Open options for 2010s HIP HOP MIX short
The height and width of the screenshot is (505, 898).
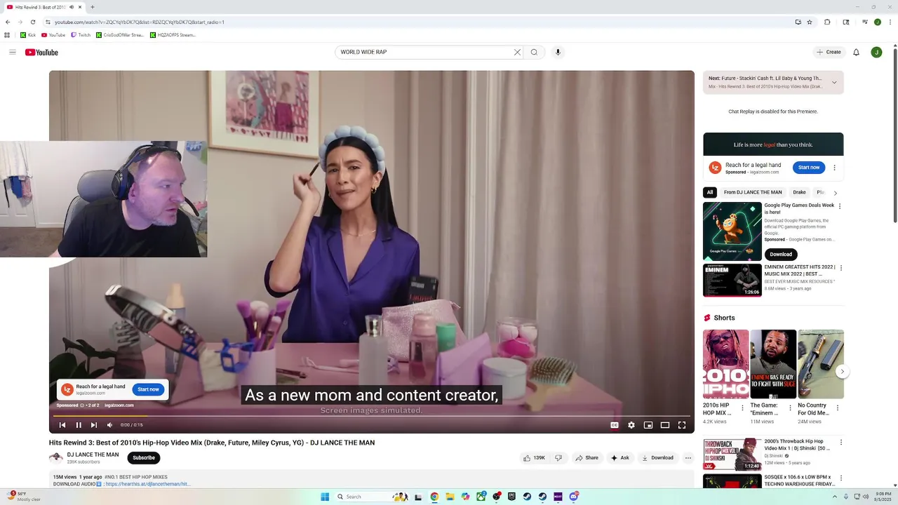point(742,408)
